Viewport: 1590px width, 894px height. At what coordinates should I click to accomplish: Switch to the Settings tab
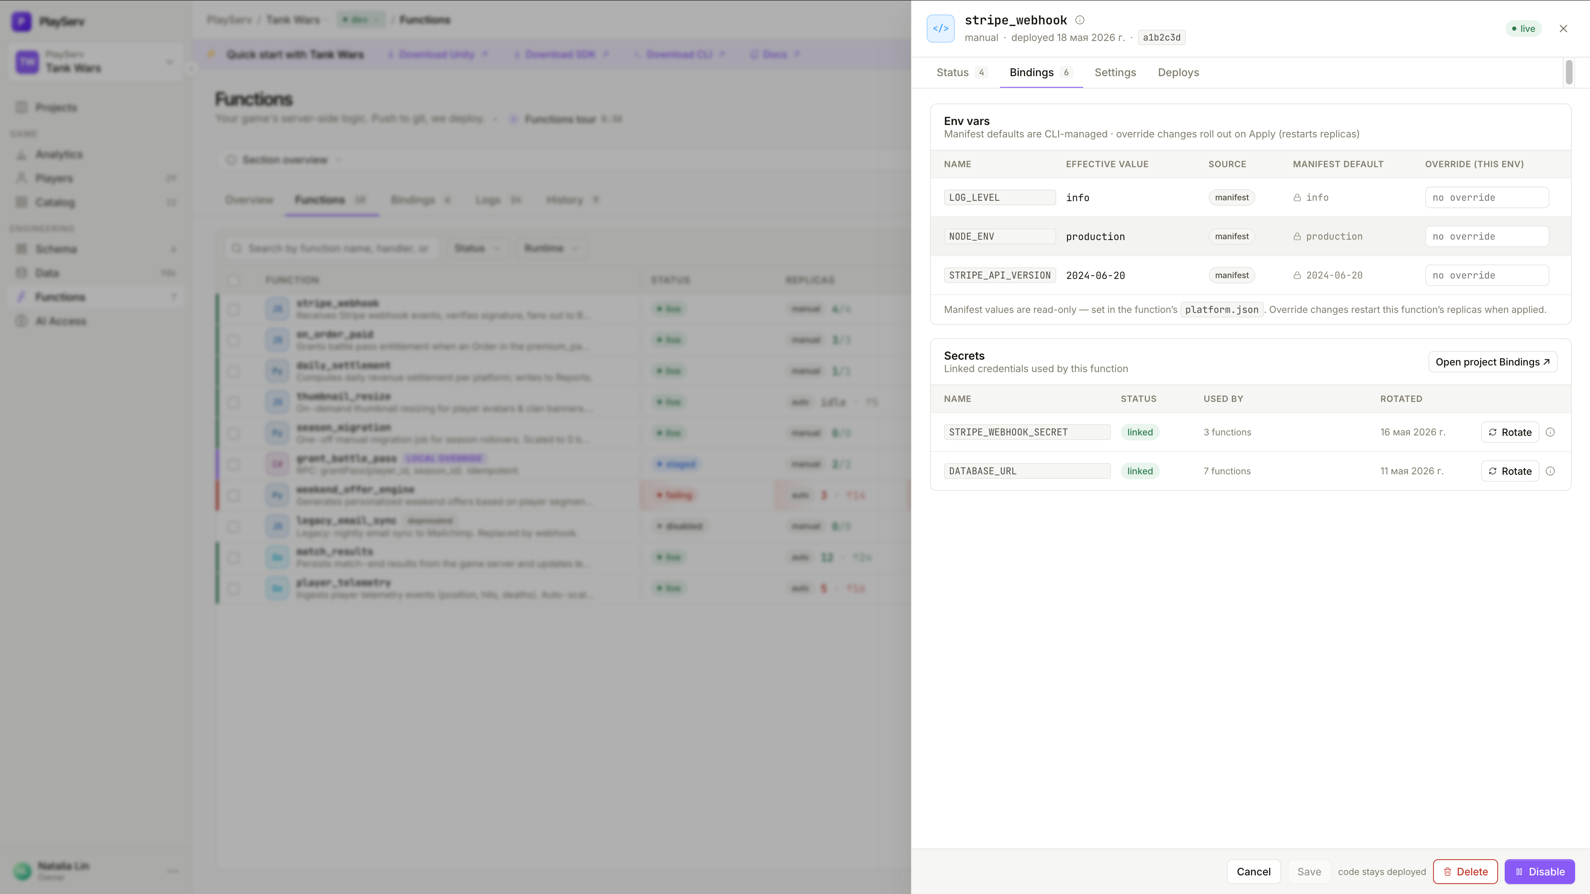point(1115,72)
